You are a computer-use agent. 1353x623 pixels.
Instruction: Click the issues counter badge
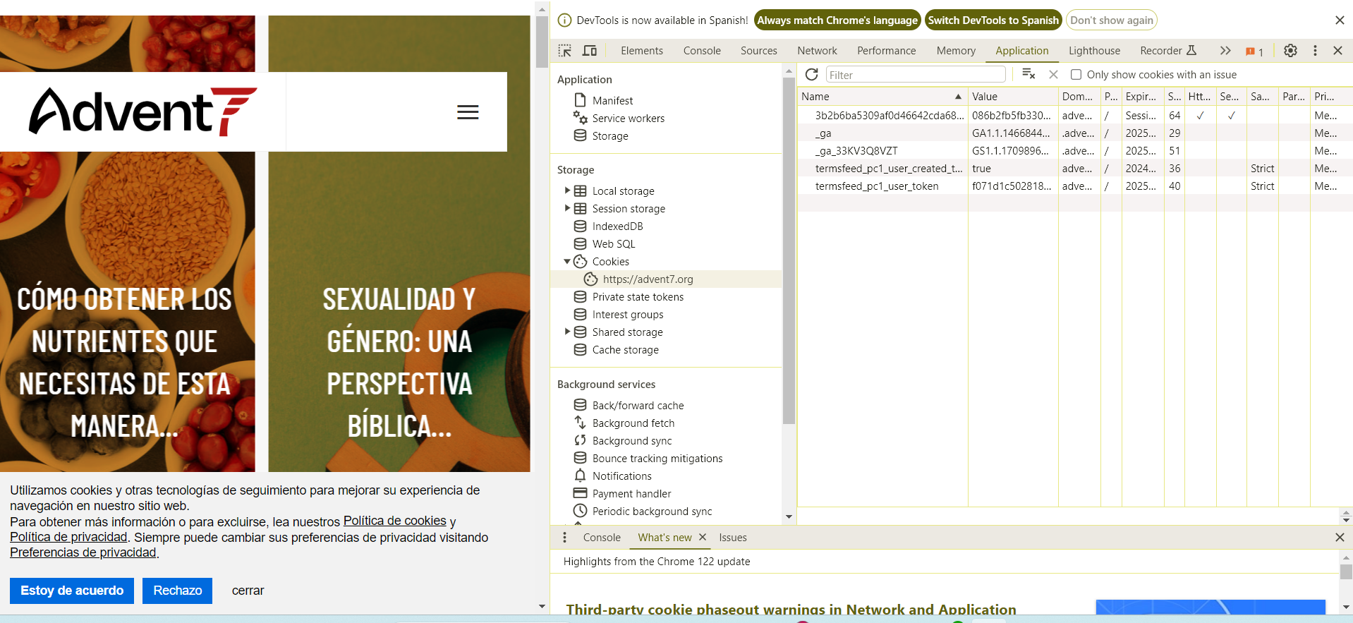1254,52
